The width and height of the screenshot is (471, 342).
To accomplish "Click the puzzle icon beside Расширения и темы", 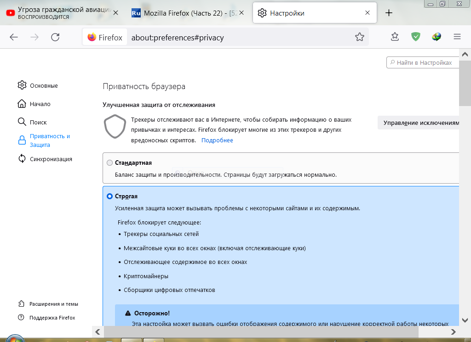I will (x=21, y=303).
